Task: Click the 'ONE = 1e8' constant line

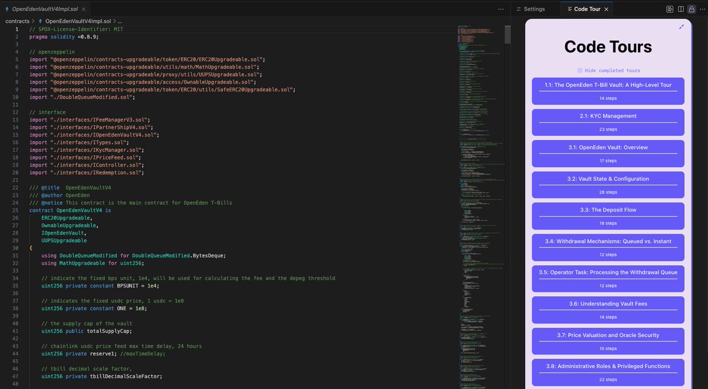Action: (x=94, y=308)
